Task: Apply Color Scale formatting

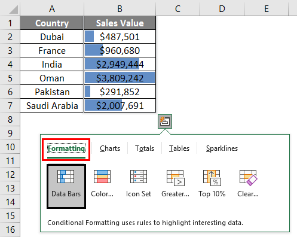Action: (x=102, y=184)
